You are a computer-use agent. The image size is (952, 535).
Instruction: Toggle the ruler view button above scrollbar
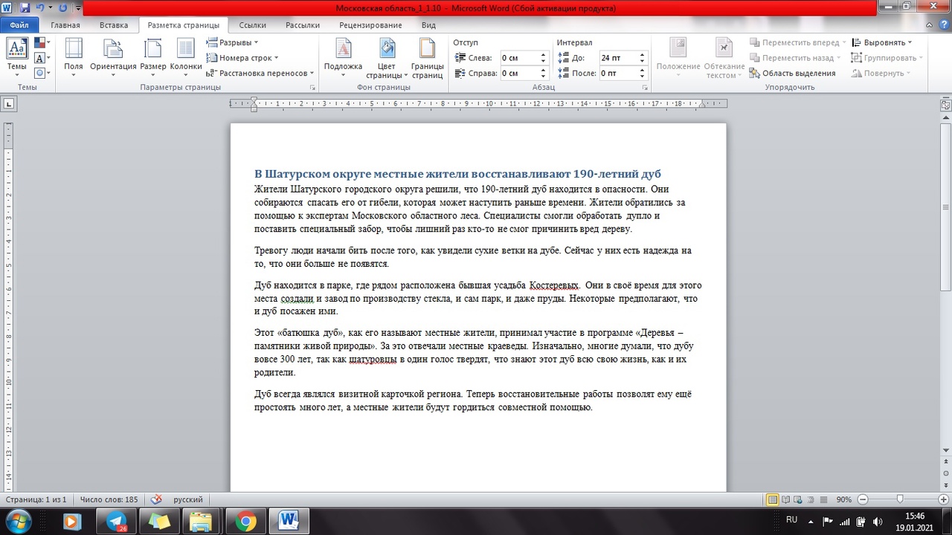click(946, 104)
